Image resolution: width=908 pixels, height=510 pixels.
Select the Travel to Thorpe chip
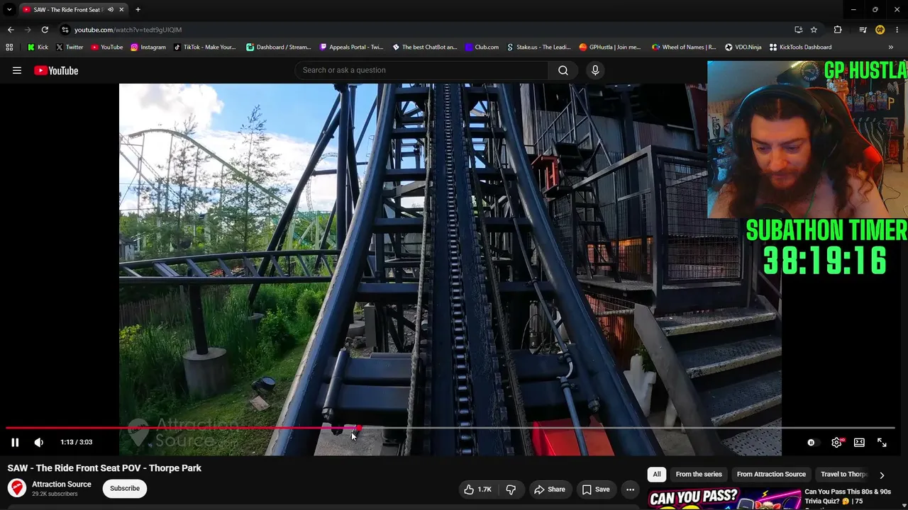click(x=844, y=475)
